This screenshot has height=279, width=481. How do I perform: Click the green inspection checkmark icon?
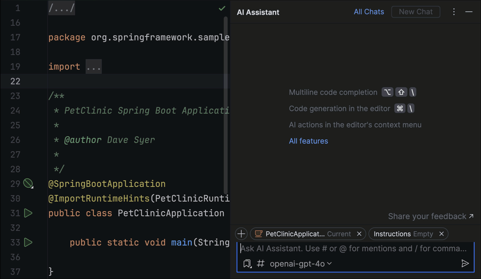click(x=222, y=8)
